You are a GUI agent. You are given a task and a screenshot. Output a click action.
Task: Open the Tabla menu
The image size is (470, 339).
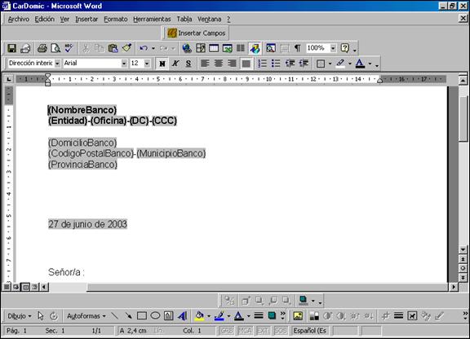point(184,20)
